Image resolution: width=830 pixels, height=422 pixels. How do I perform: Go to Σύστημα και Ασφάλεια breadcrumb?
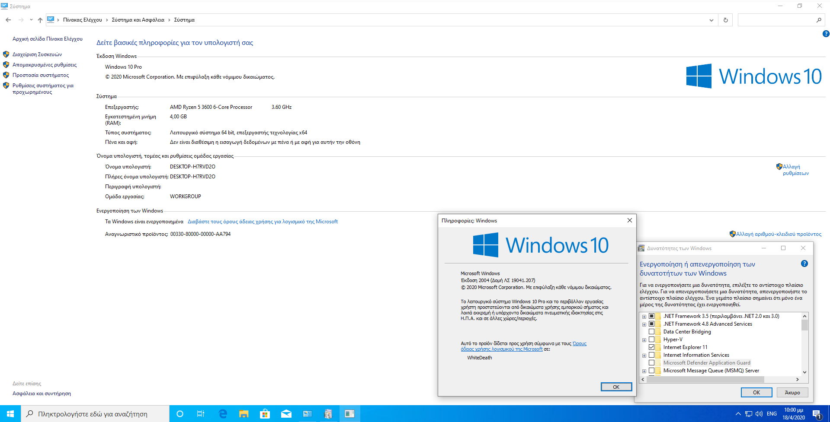click(x=138, y=20)
